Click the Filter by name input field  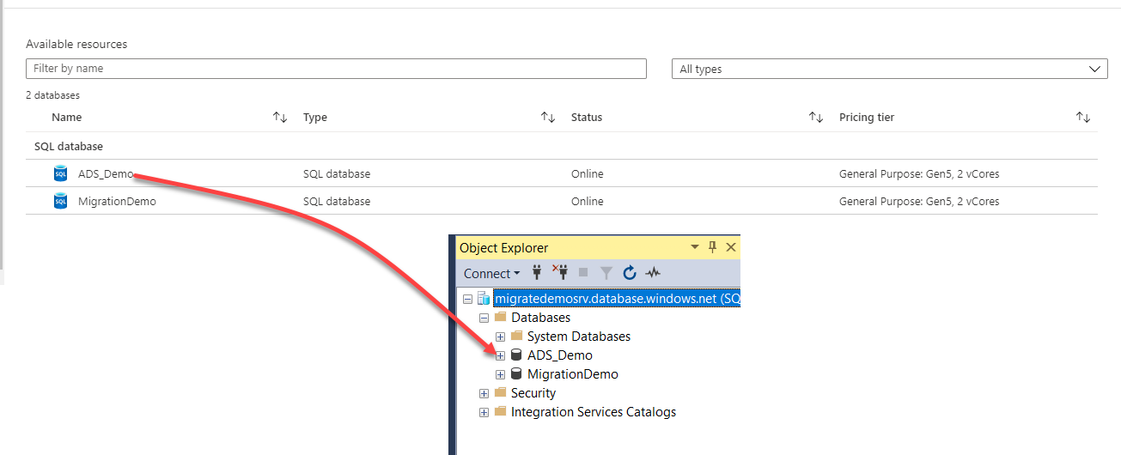(336, 69)
